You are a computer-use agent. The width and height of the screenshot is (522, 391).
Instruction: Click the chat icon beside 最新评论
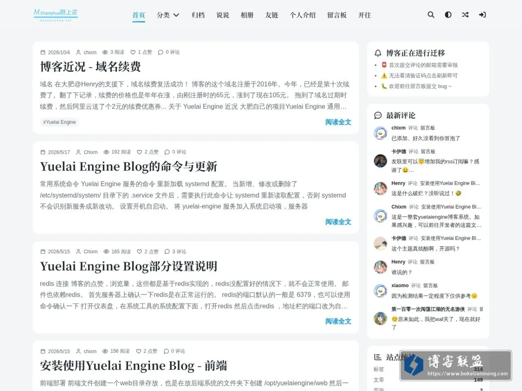378,116
